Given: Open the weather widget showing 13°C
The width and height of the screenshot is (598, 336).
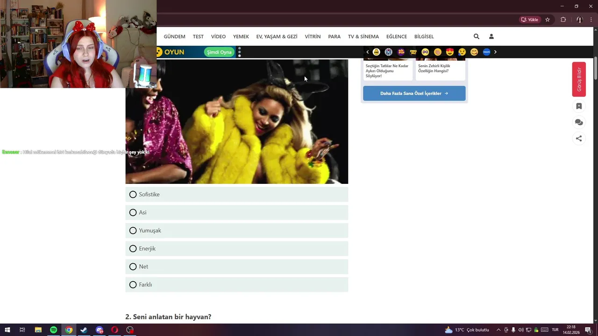Looking at the screenshot, I should pyautogui.click(x=467, y=330).
